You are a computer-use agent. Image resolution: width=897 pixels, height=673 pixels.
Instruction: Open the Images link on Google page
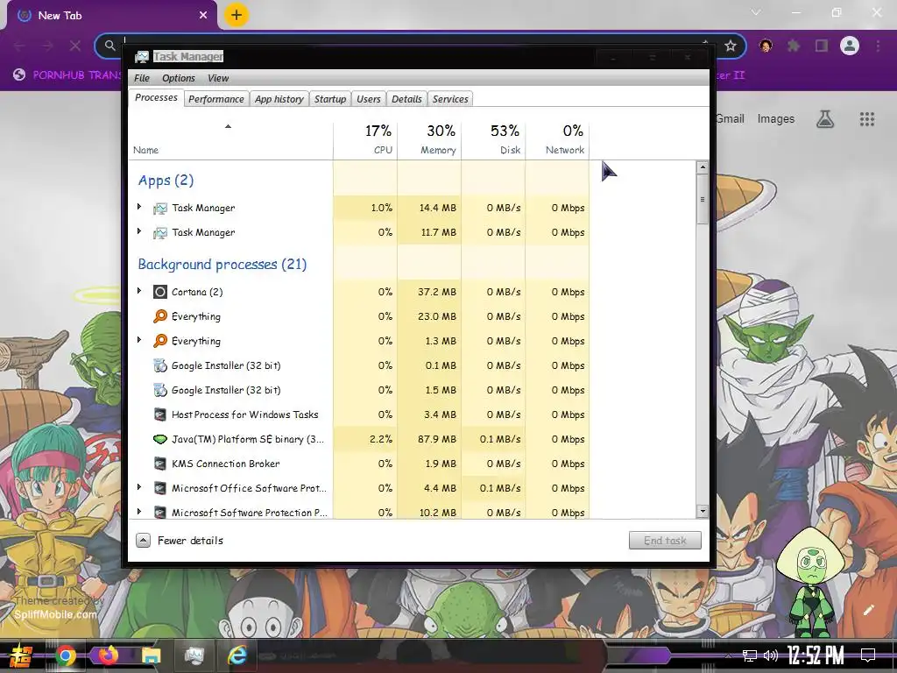coord(776,119)
